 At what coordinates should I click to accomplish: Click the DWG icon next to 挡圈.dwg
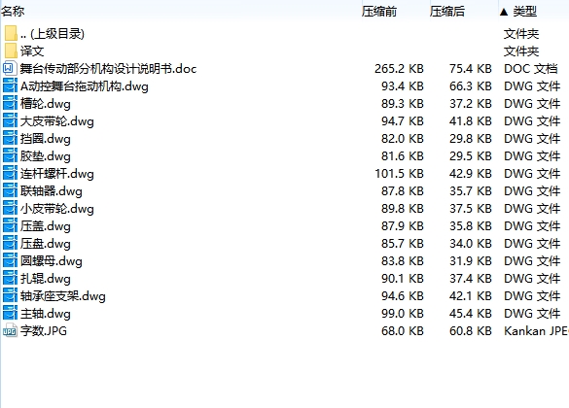pos(10,138)
